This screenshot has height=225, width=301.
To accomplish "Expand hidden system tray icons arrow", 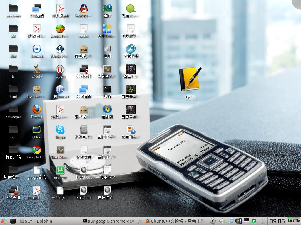I will [x=213, y=221].
